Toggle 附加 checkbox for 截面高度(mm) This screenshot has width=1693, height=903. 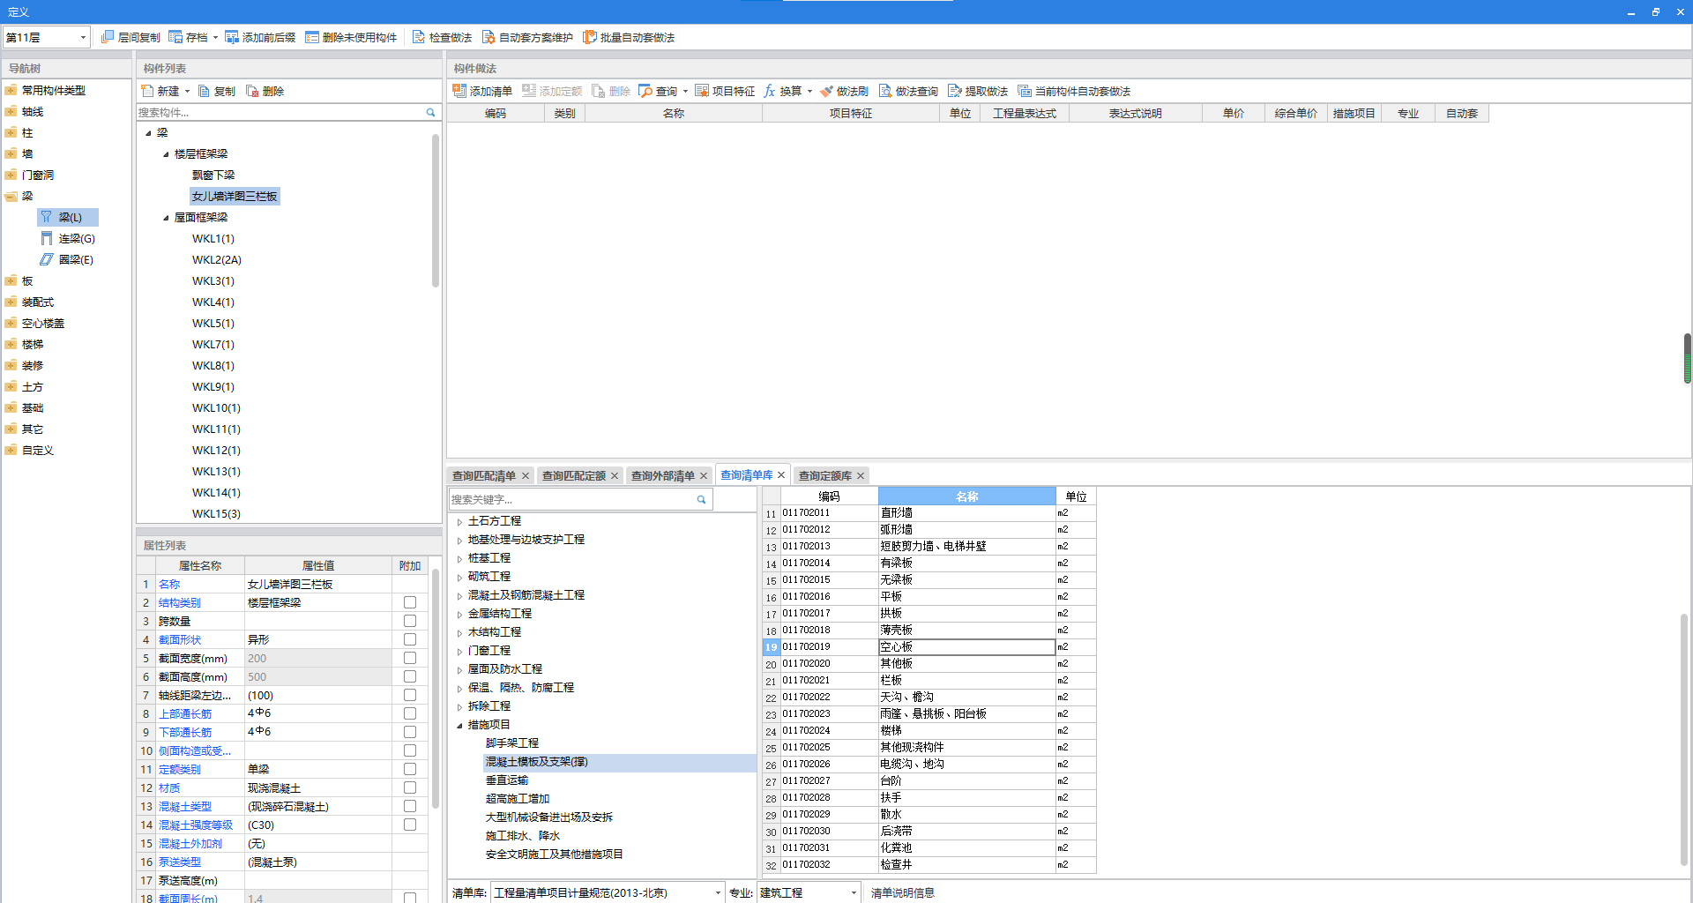coord(410,676)
